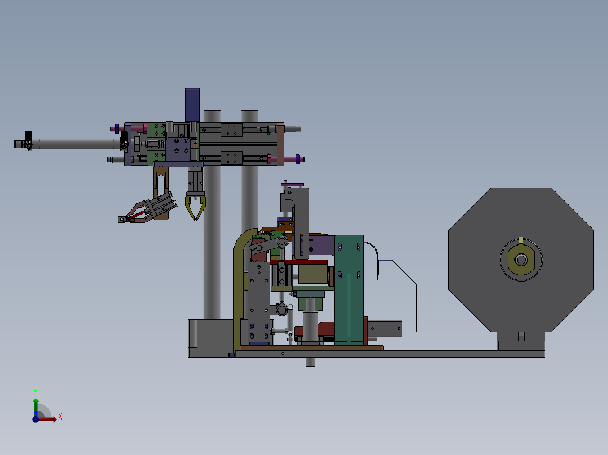Viewport: 608px width, 455px height.
Task: Select the brown end plate of the slide frame
Action: [x=280, y=144]
